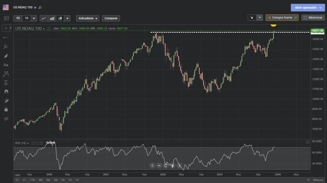327x183 pixels.
Task: Move chart left with the back arrow
Action: pyautogui.click(x=153, y=166)
